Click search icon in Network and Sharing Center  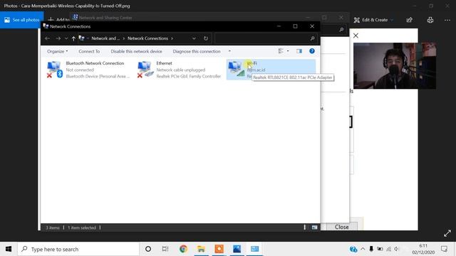(x=341, y=30)
